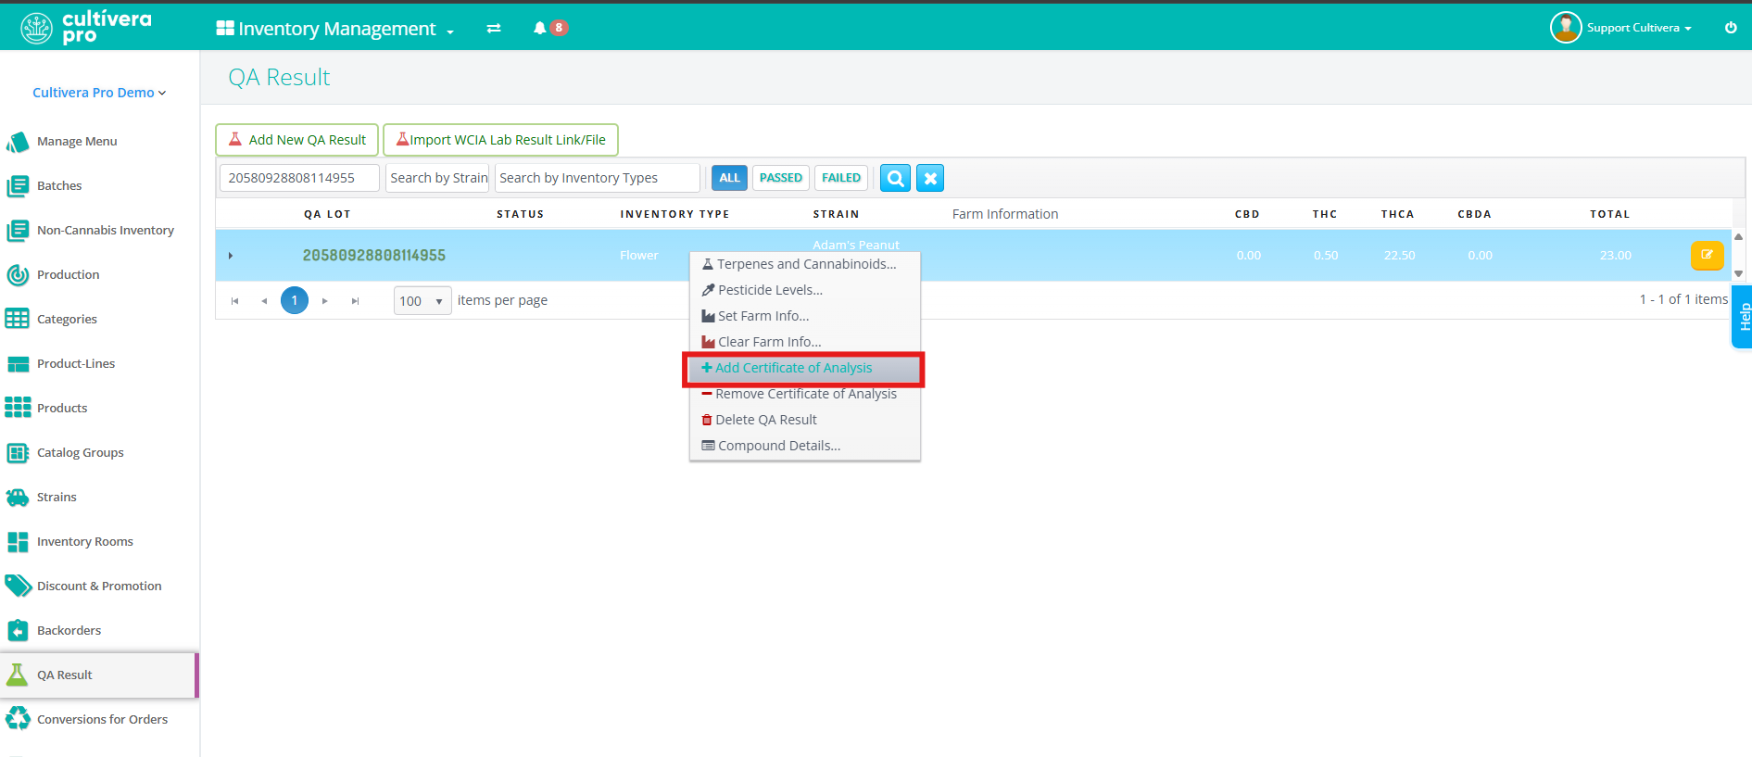Open the Inventory Management module dropdown

335,29
